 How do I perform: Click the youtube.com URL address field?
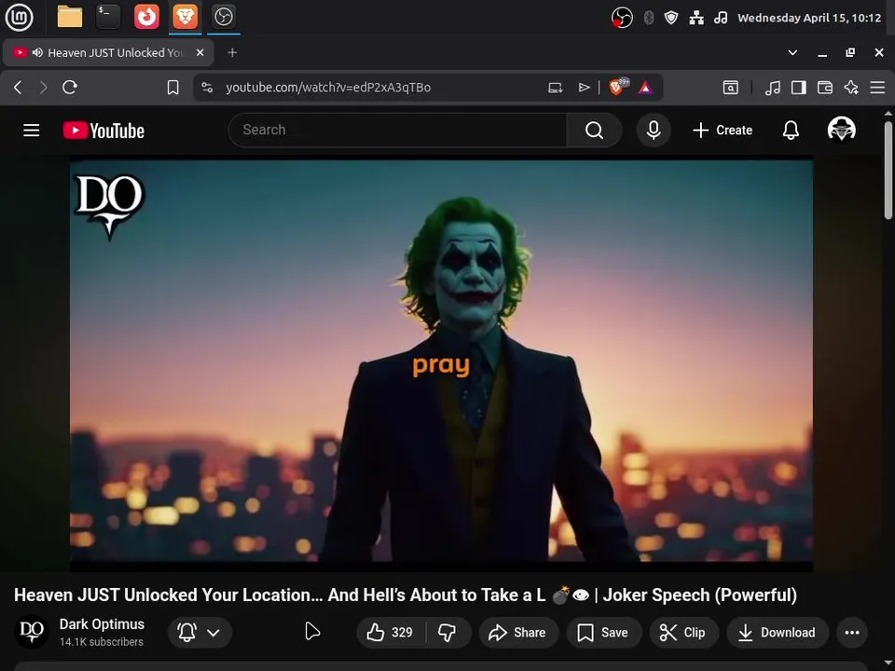[x=327, y=88]
